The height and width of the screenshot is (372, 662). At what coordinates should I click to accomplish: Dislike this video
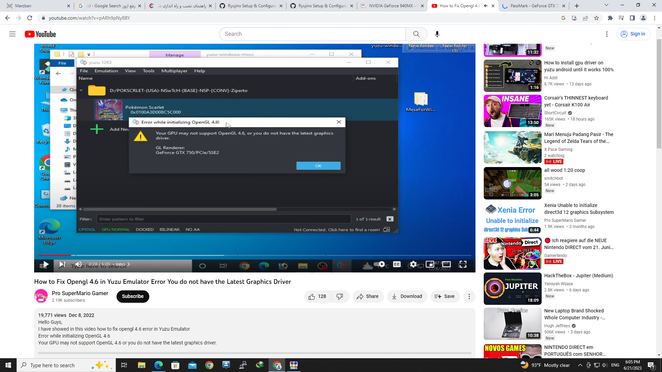pos(340,297)
